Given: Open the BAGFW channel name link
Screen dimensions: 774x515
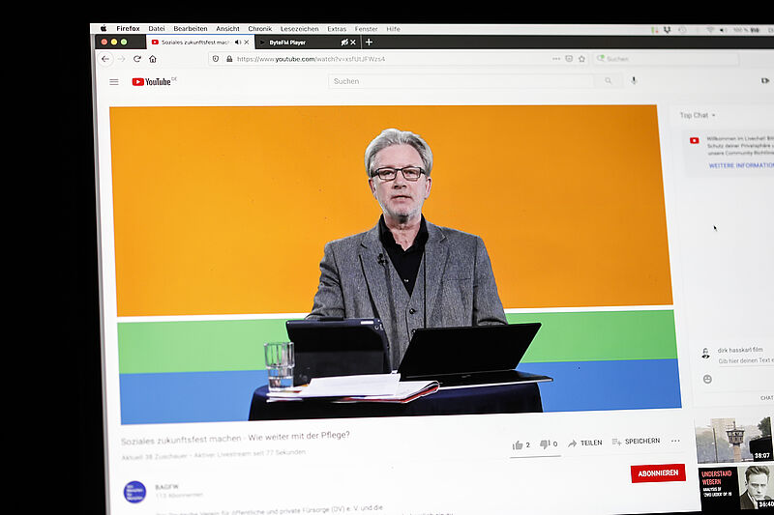Looking at the screenshot, I should (166, 487).
